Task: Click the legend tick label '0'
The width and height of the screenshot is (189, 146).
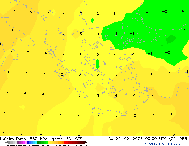Action: point(48,145)
